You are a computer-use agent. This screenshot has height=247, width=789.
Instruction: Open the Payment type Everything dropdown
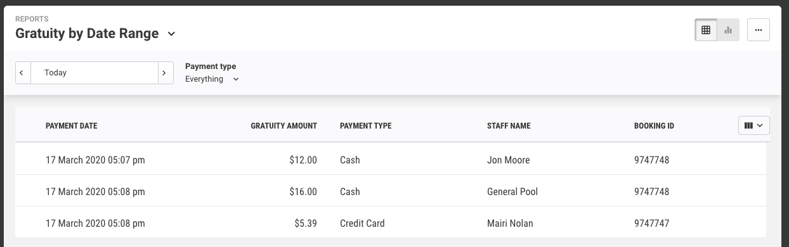coord(212,79)
